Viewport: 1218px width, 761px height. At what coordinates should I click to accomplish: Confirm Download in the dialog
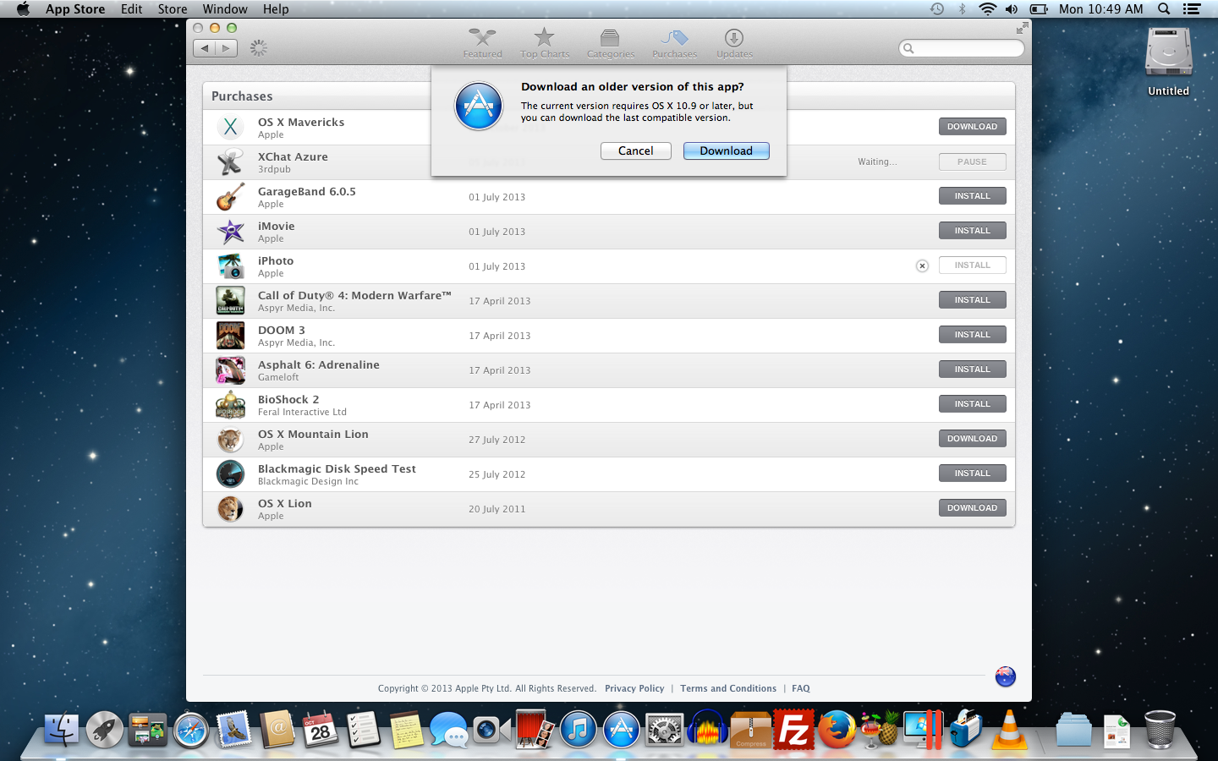click(x=726, y=151)
